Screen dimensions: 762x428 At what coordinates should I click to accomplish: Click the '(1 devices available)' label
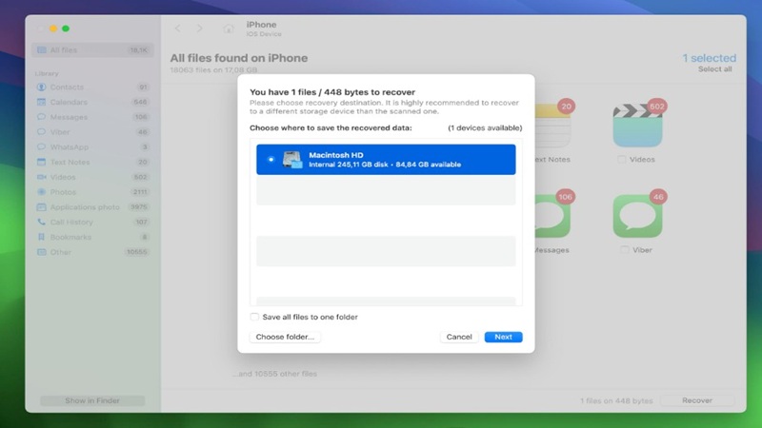(x=485, y=128)
